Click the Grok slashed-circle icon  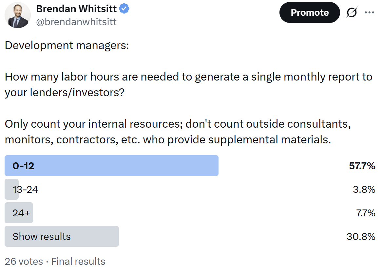pyautogui.click(x=351, y=12)
